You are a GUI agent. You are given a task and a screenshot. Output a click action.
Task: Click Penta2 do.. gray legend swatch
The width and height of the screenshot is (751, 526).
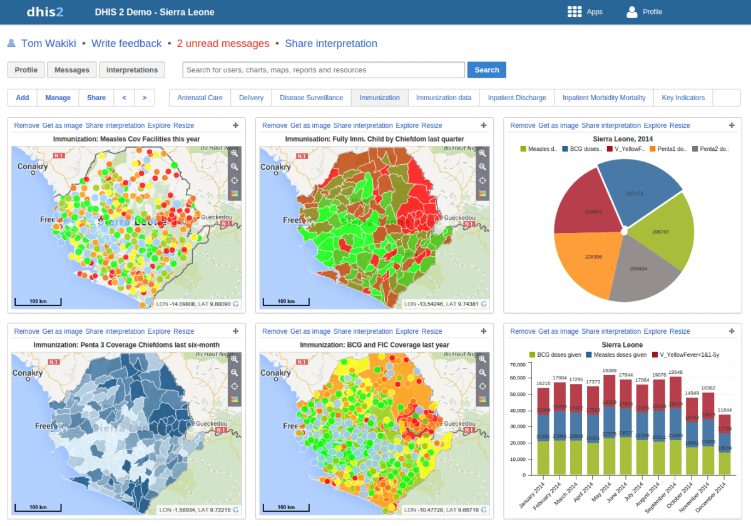click(x=695, y=149)
